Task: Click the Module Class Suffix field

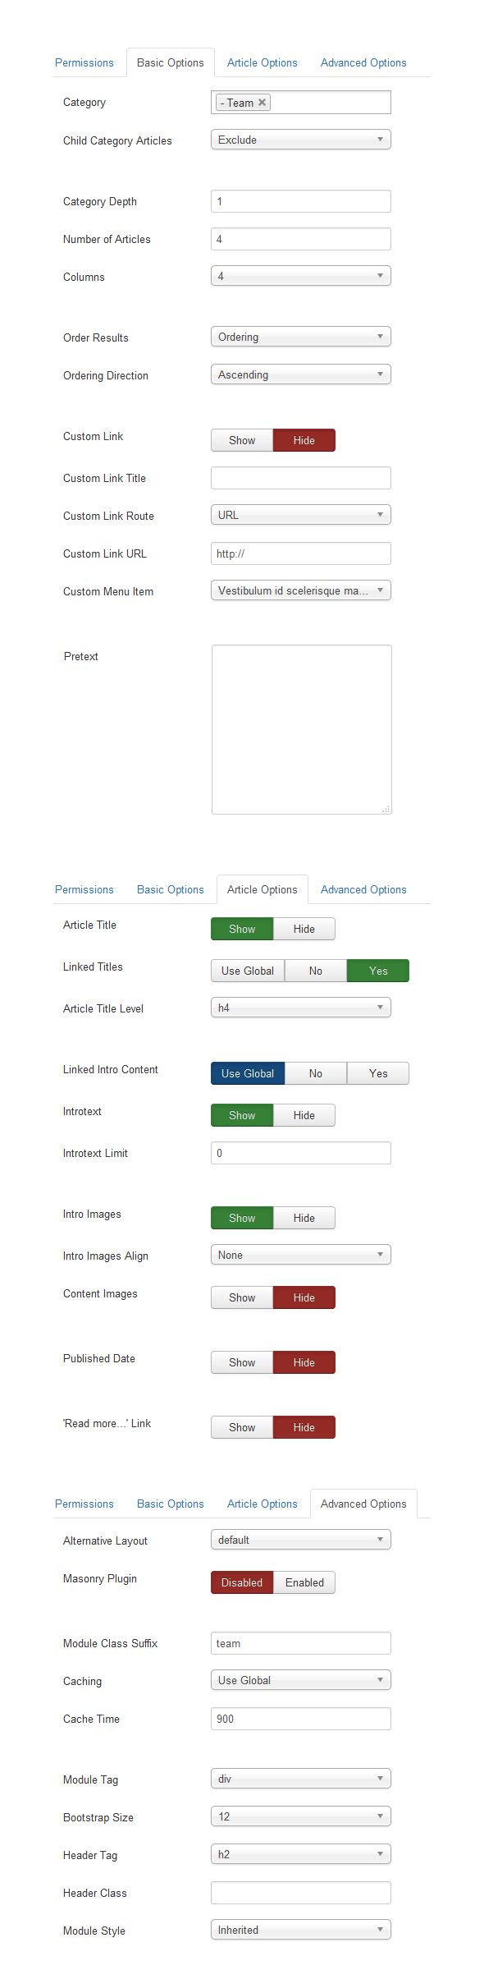Action: [x=301, y=1643]
